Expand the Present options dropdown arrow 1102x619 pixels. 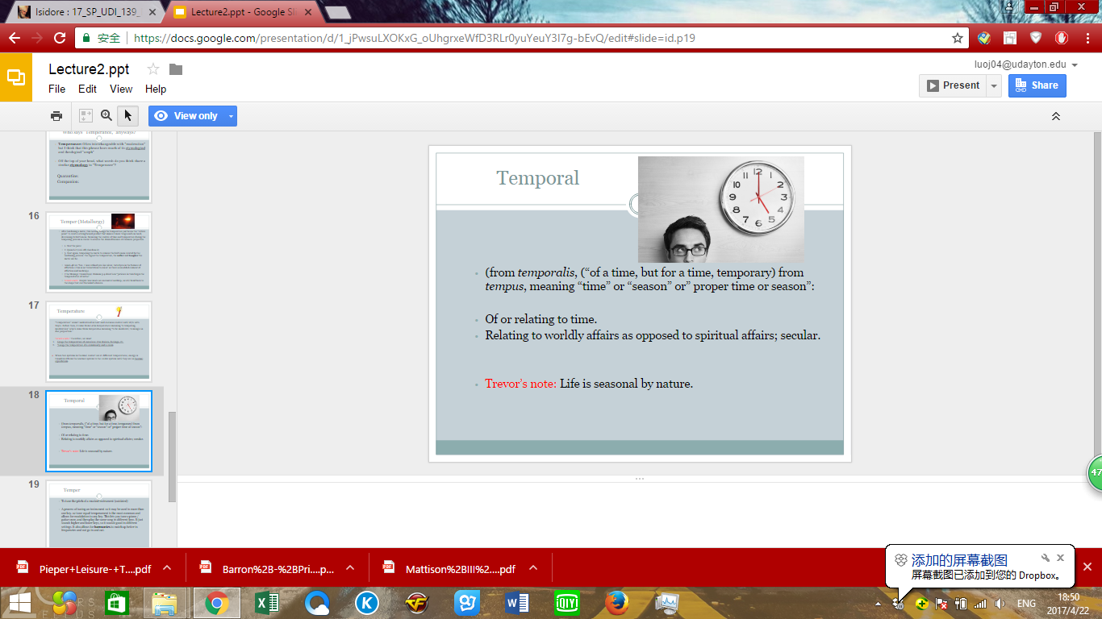click(x=994, y=85)
